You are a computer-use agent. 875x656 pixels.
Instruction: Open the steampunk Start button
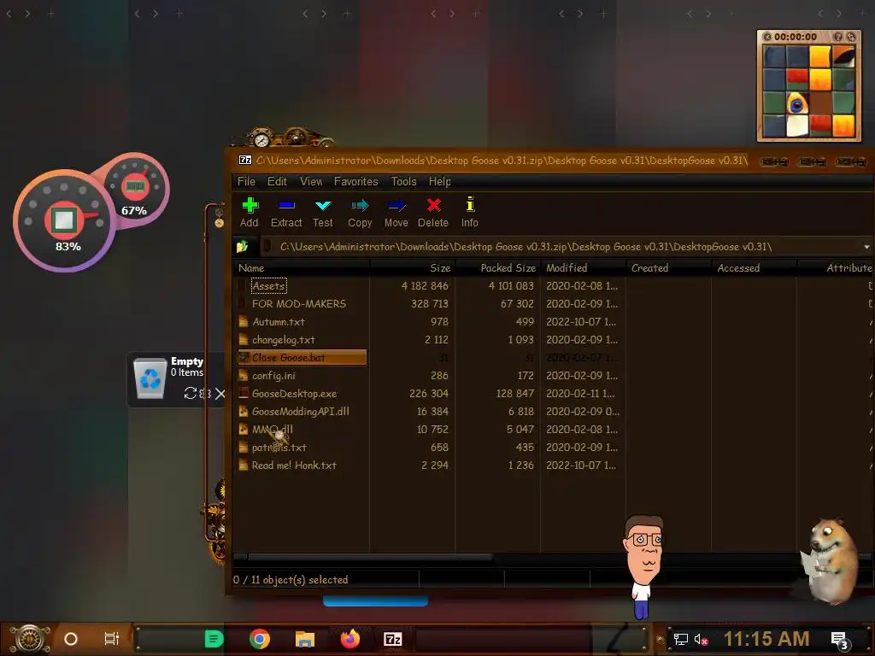pyautogui.click(x=30, y=639)
